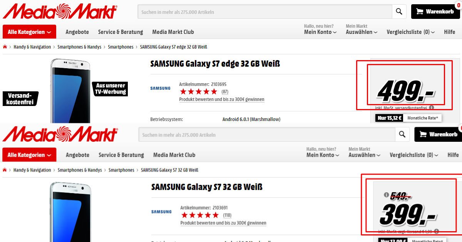The height and width of the screenshot is (242, 462).
Task: Click the info icon next to the 499 price's versandkostenfrei note
Action: 432,108
